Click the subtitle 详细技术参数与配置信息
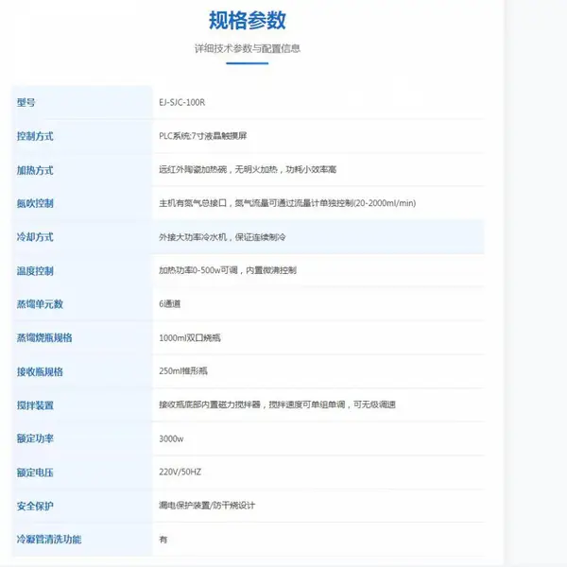Image resolution: width=567 pixels, height=567 pixels. tap(248, 48)
